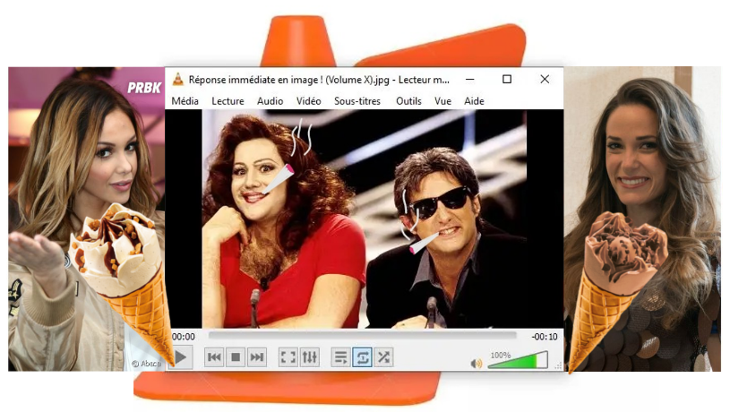Adjust the volume slider at 100%
This screenshot has width=730, height=412.
(517, 361)
